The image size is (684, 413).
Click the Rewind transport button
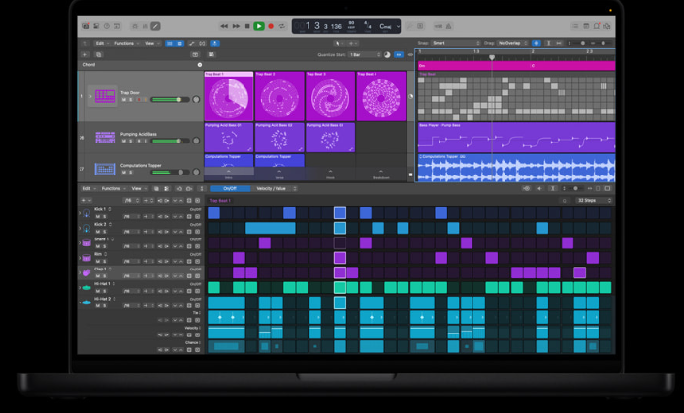point(224,26)
